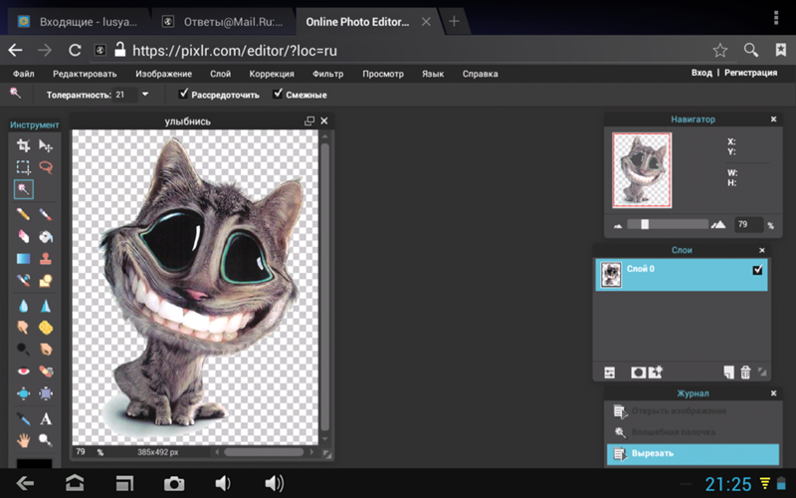
Task: Select the Bloat tool
Action: pos(23,392)
